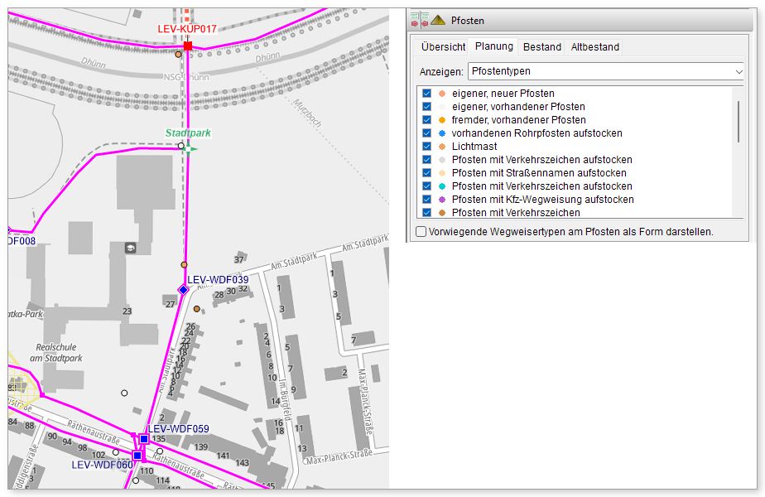Disable 'Pfosten mit Kfz-Wegweisung aufstocken' checkbox

click(x=427, y=199)
